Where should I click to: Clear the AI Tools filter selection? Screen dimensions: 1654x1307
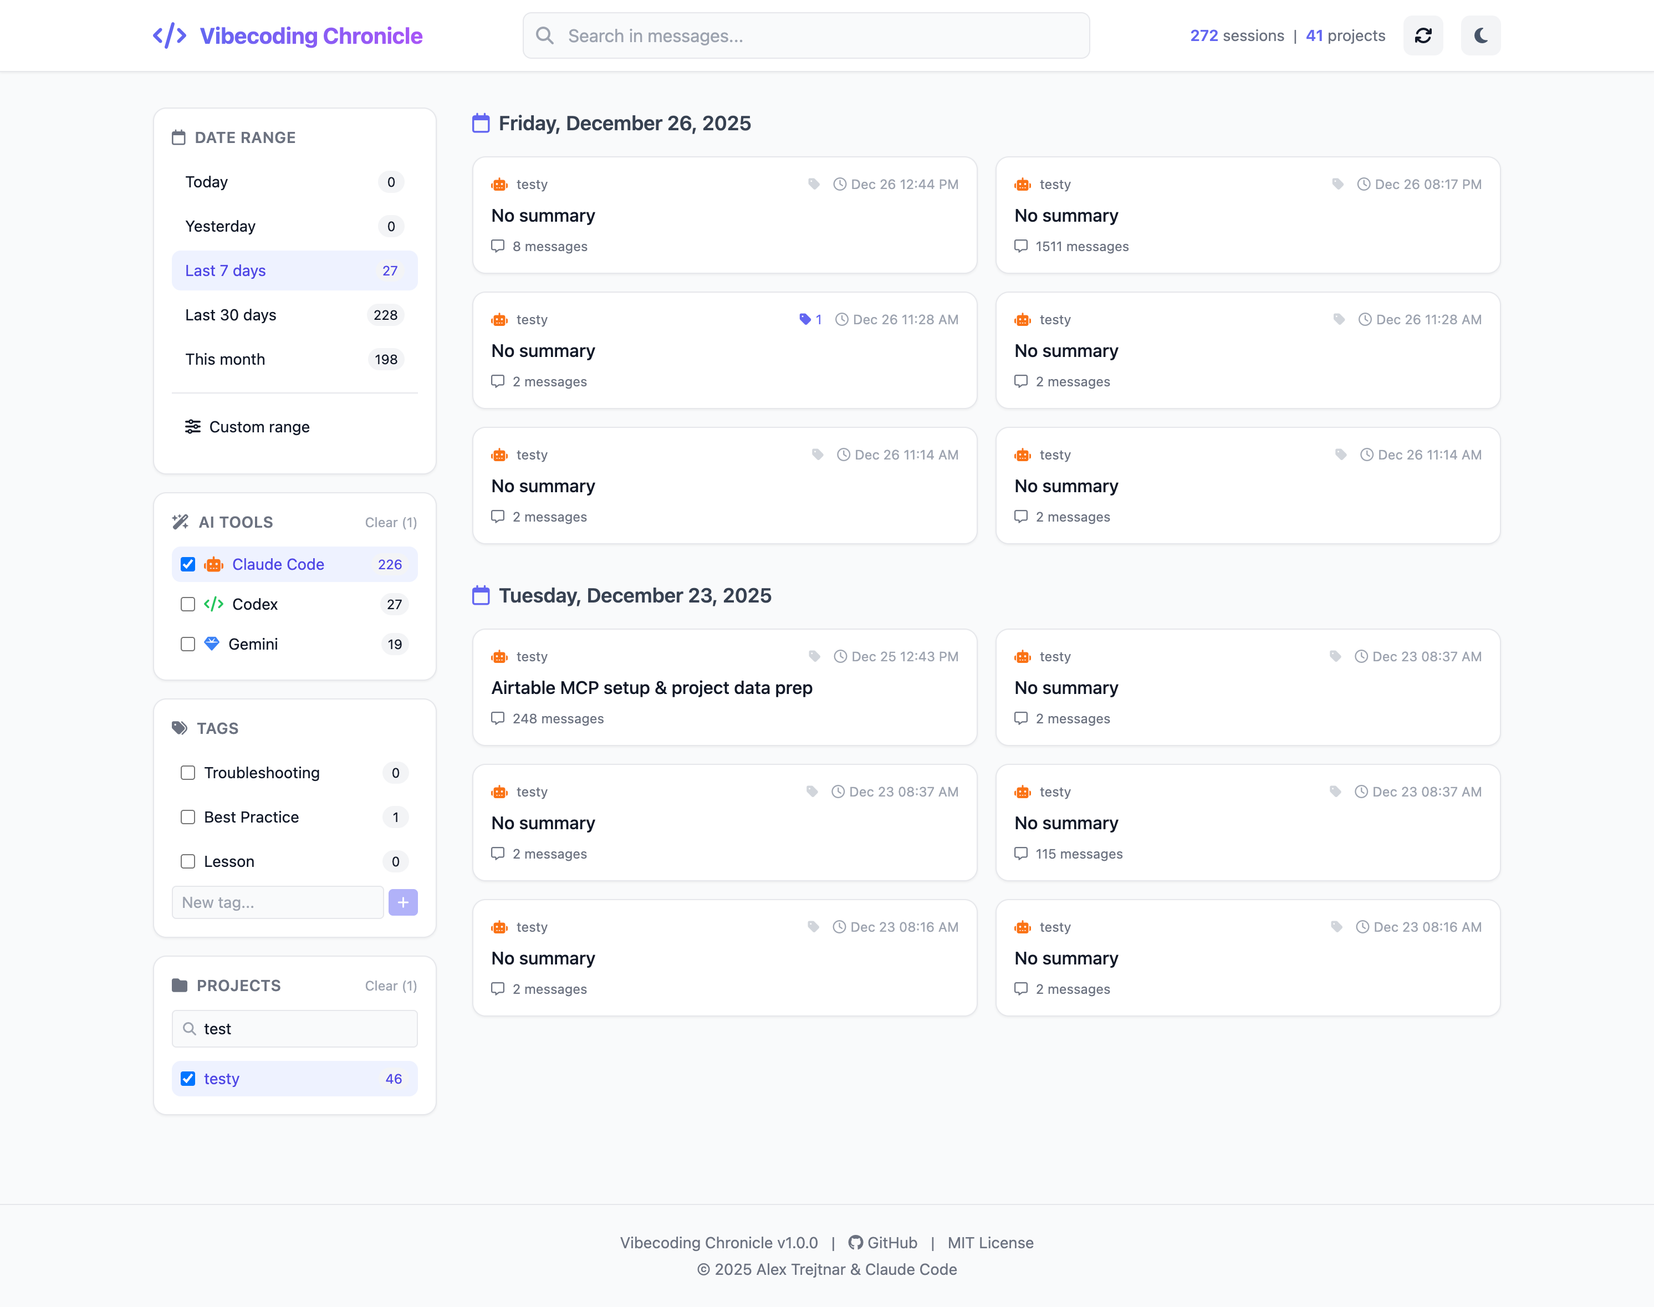(390, 522)
